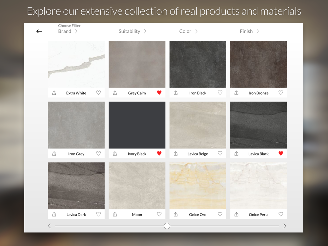Share the Lavica Beige material
Screen dimensions: 328x246
point(176,154)
